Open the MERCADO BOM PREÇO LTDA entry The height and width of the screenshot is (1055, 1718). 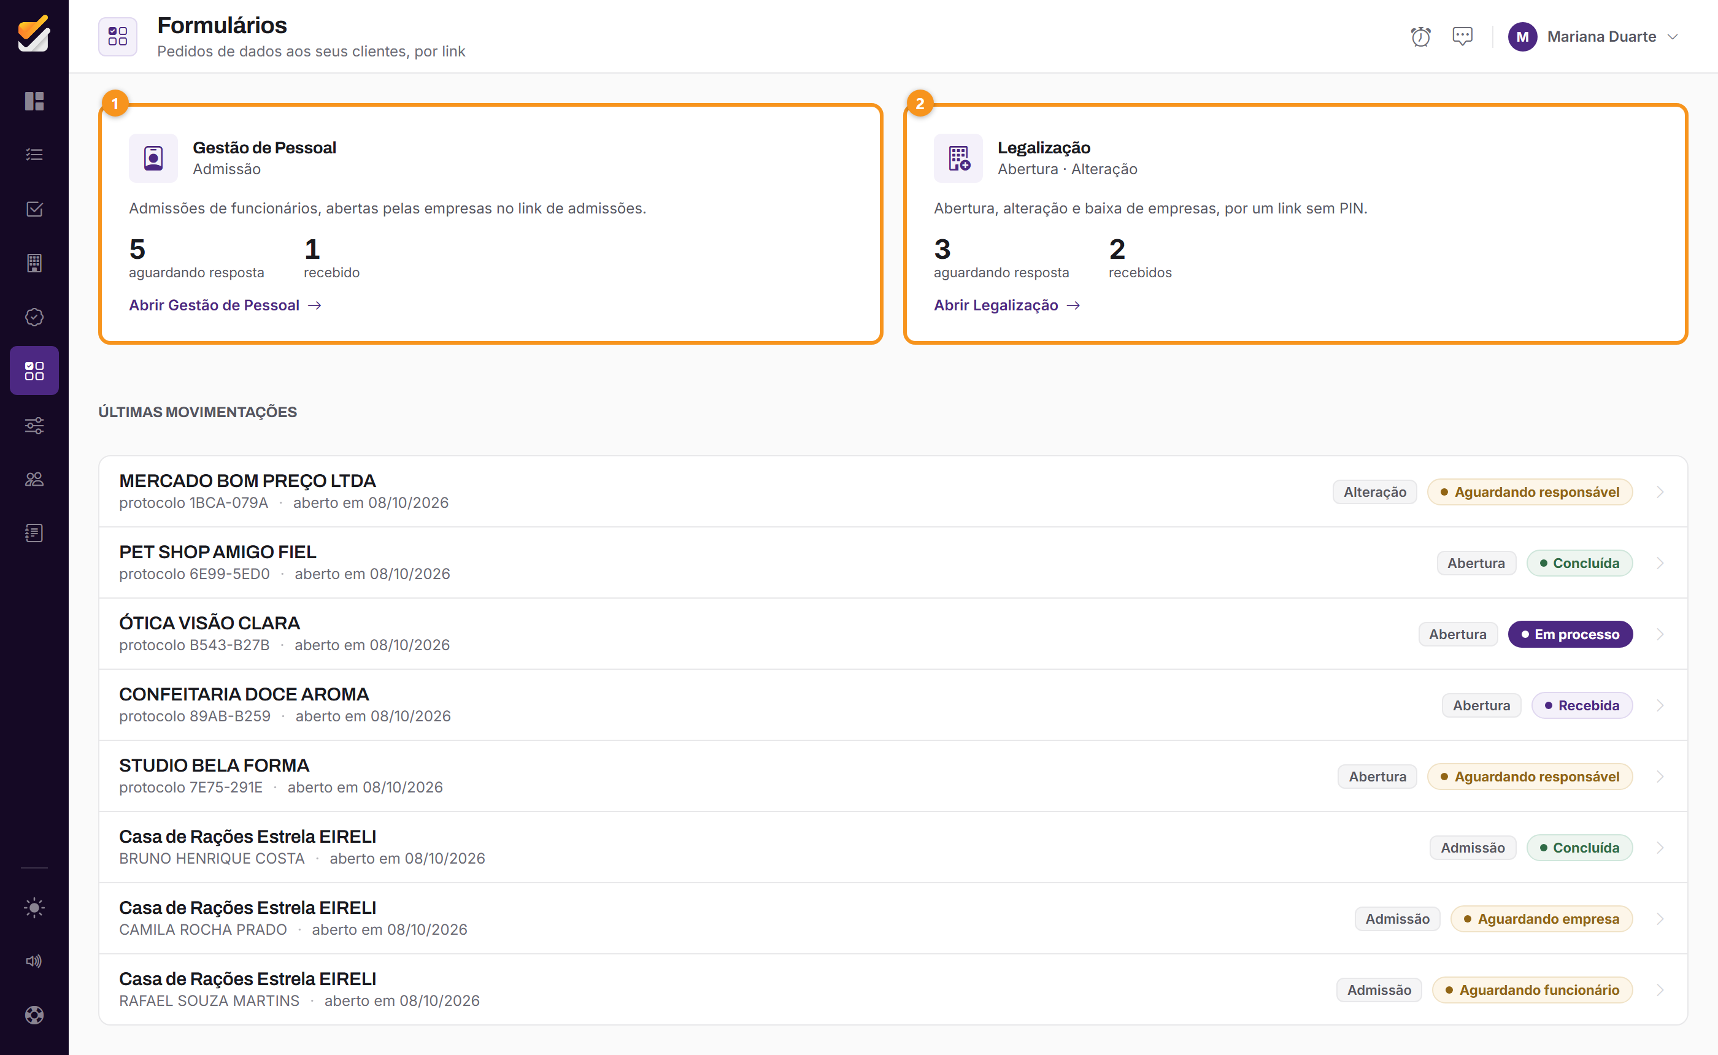pos(893,492)
